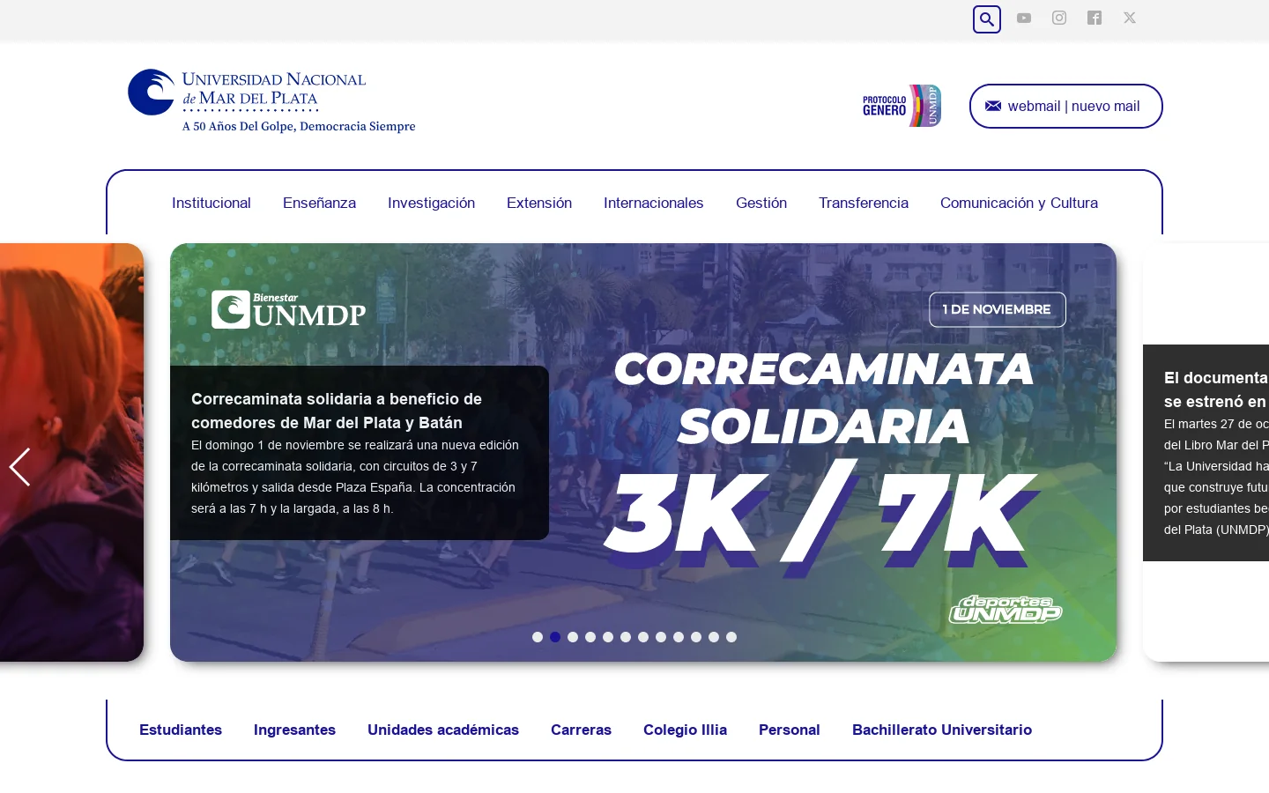Open the Transferencia menu
The width and height of the screenshot is (1269, 793).
point(864,203)
